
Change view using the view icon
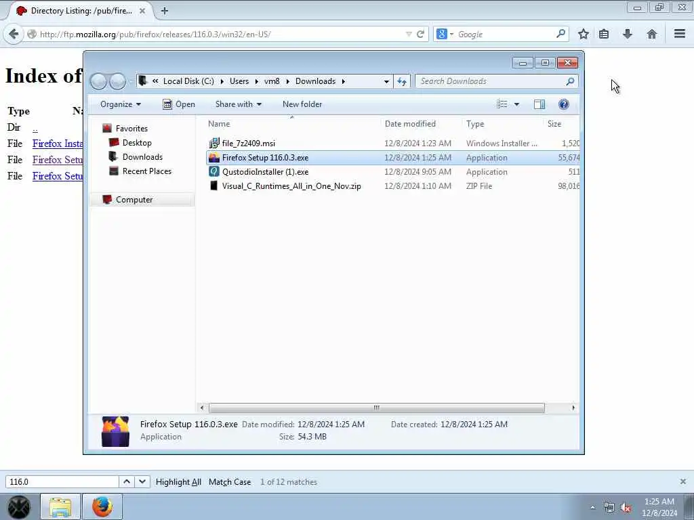[x=502, y=104]
